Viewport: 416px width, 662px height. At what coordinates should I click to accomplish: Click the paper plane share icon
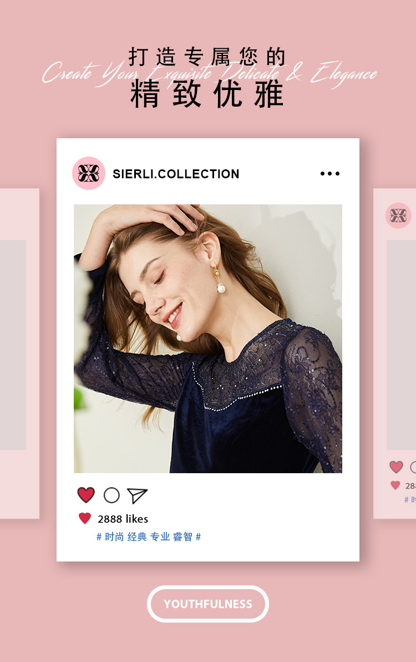(x=138, y=495)
